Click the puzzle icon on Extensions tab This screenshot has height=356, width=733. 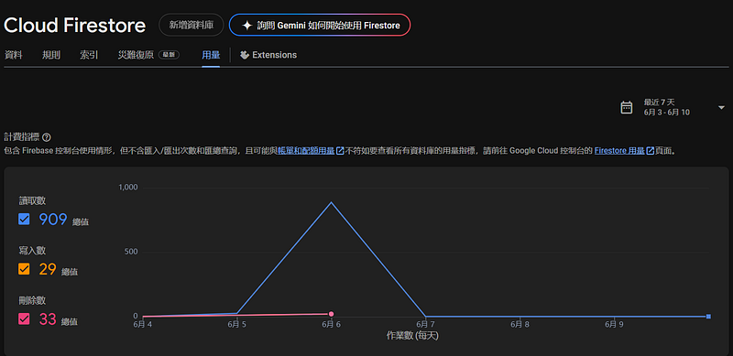coord(244,55)
